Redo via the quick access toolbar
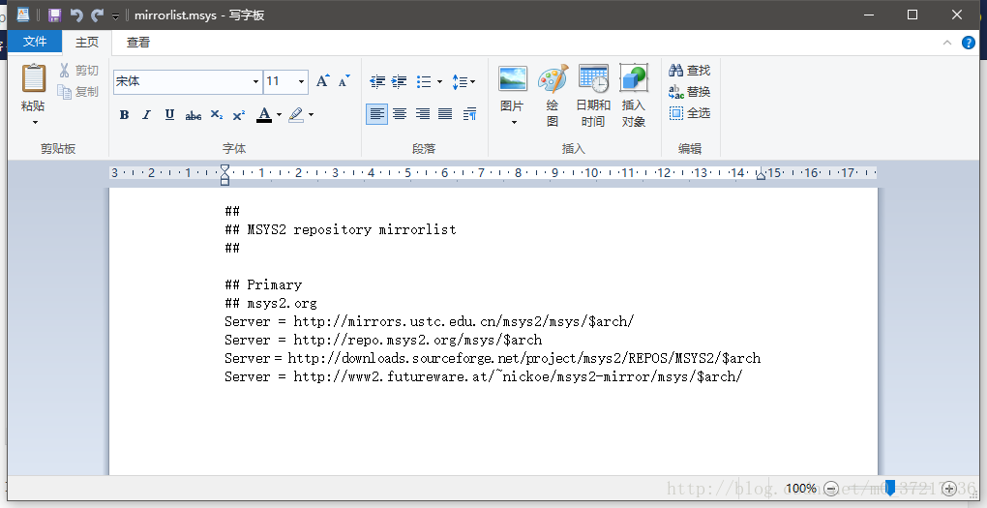Screen dimensions: 987x508 [x=97, y=15]
